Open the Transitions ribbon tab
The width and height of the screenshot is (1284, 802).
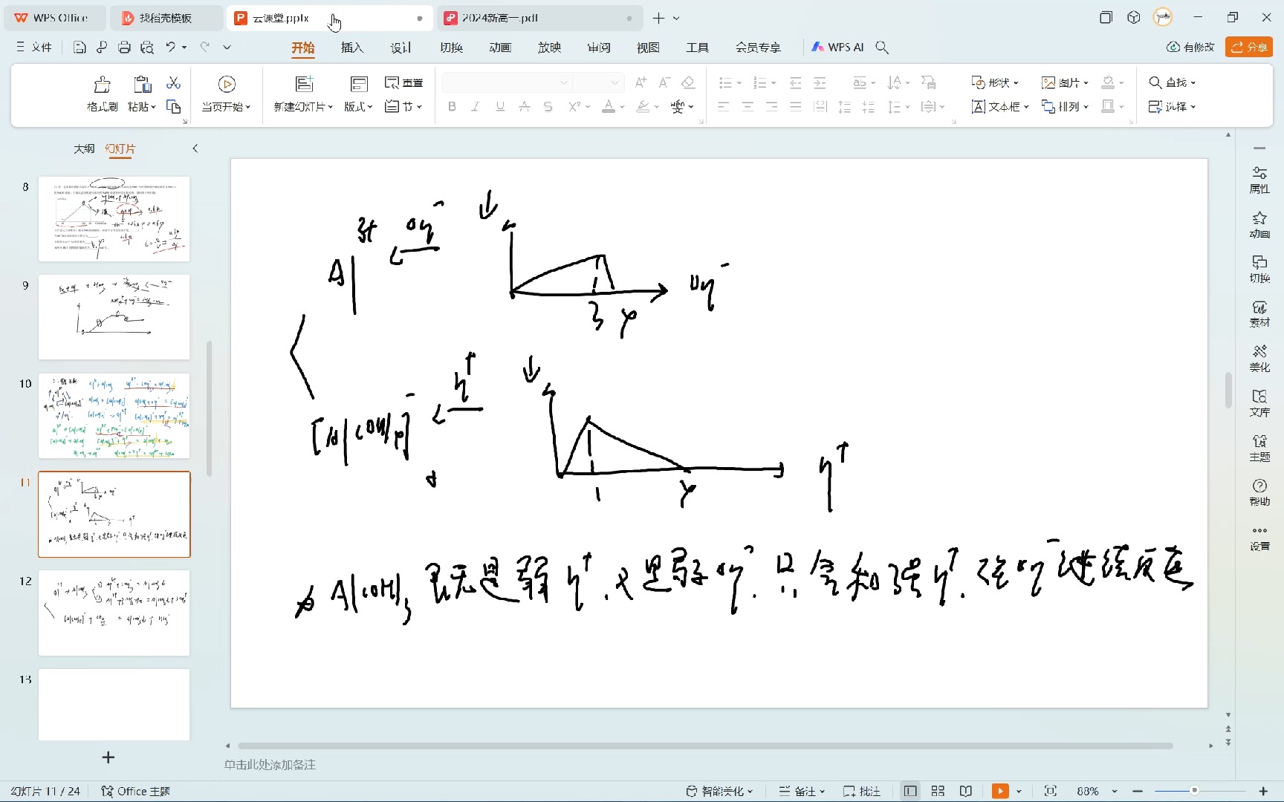tap(451, 48)
